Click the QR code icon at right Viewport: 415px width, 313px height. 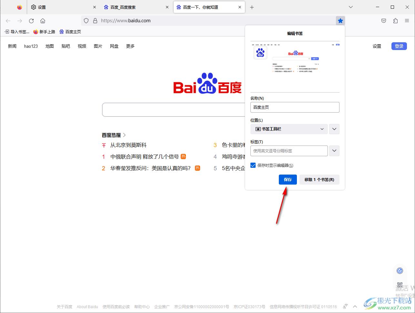click(x=400, y=285)
